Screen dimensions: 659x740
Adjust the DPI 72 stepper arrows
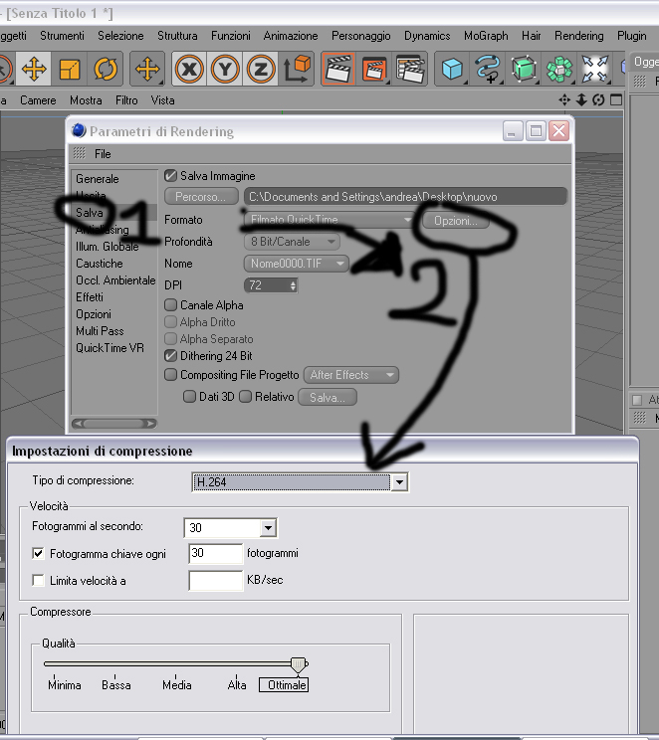(293, 285)
